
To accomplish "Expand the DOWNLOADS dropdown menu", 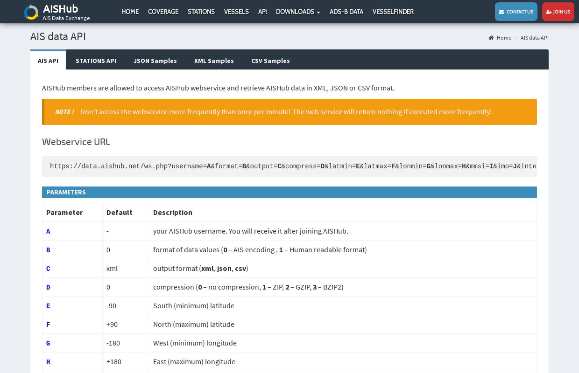I will click(298, 12).
